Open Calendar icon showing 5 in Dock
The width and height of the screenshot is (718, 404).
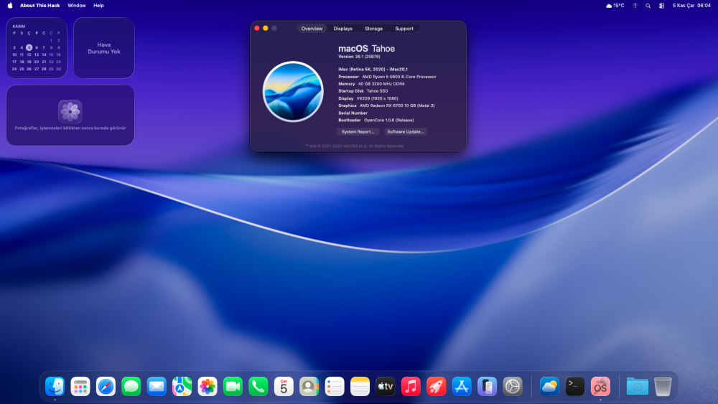click(x=284, y=387)
